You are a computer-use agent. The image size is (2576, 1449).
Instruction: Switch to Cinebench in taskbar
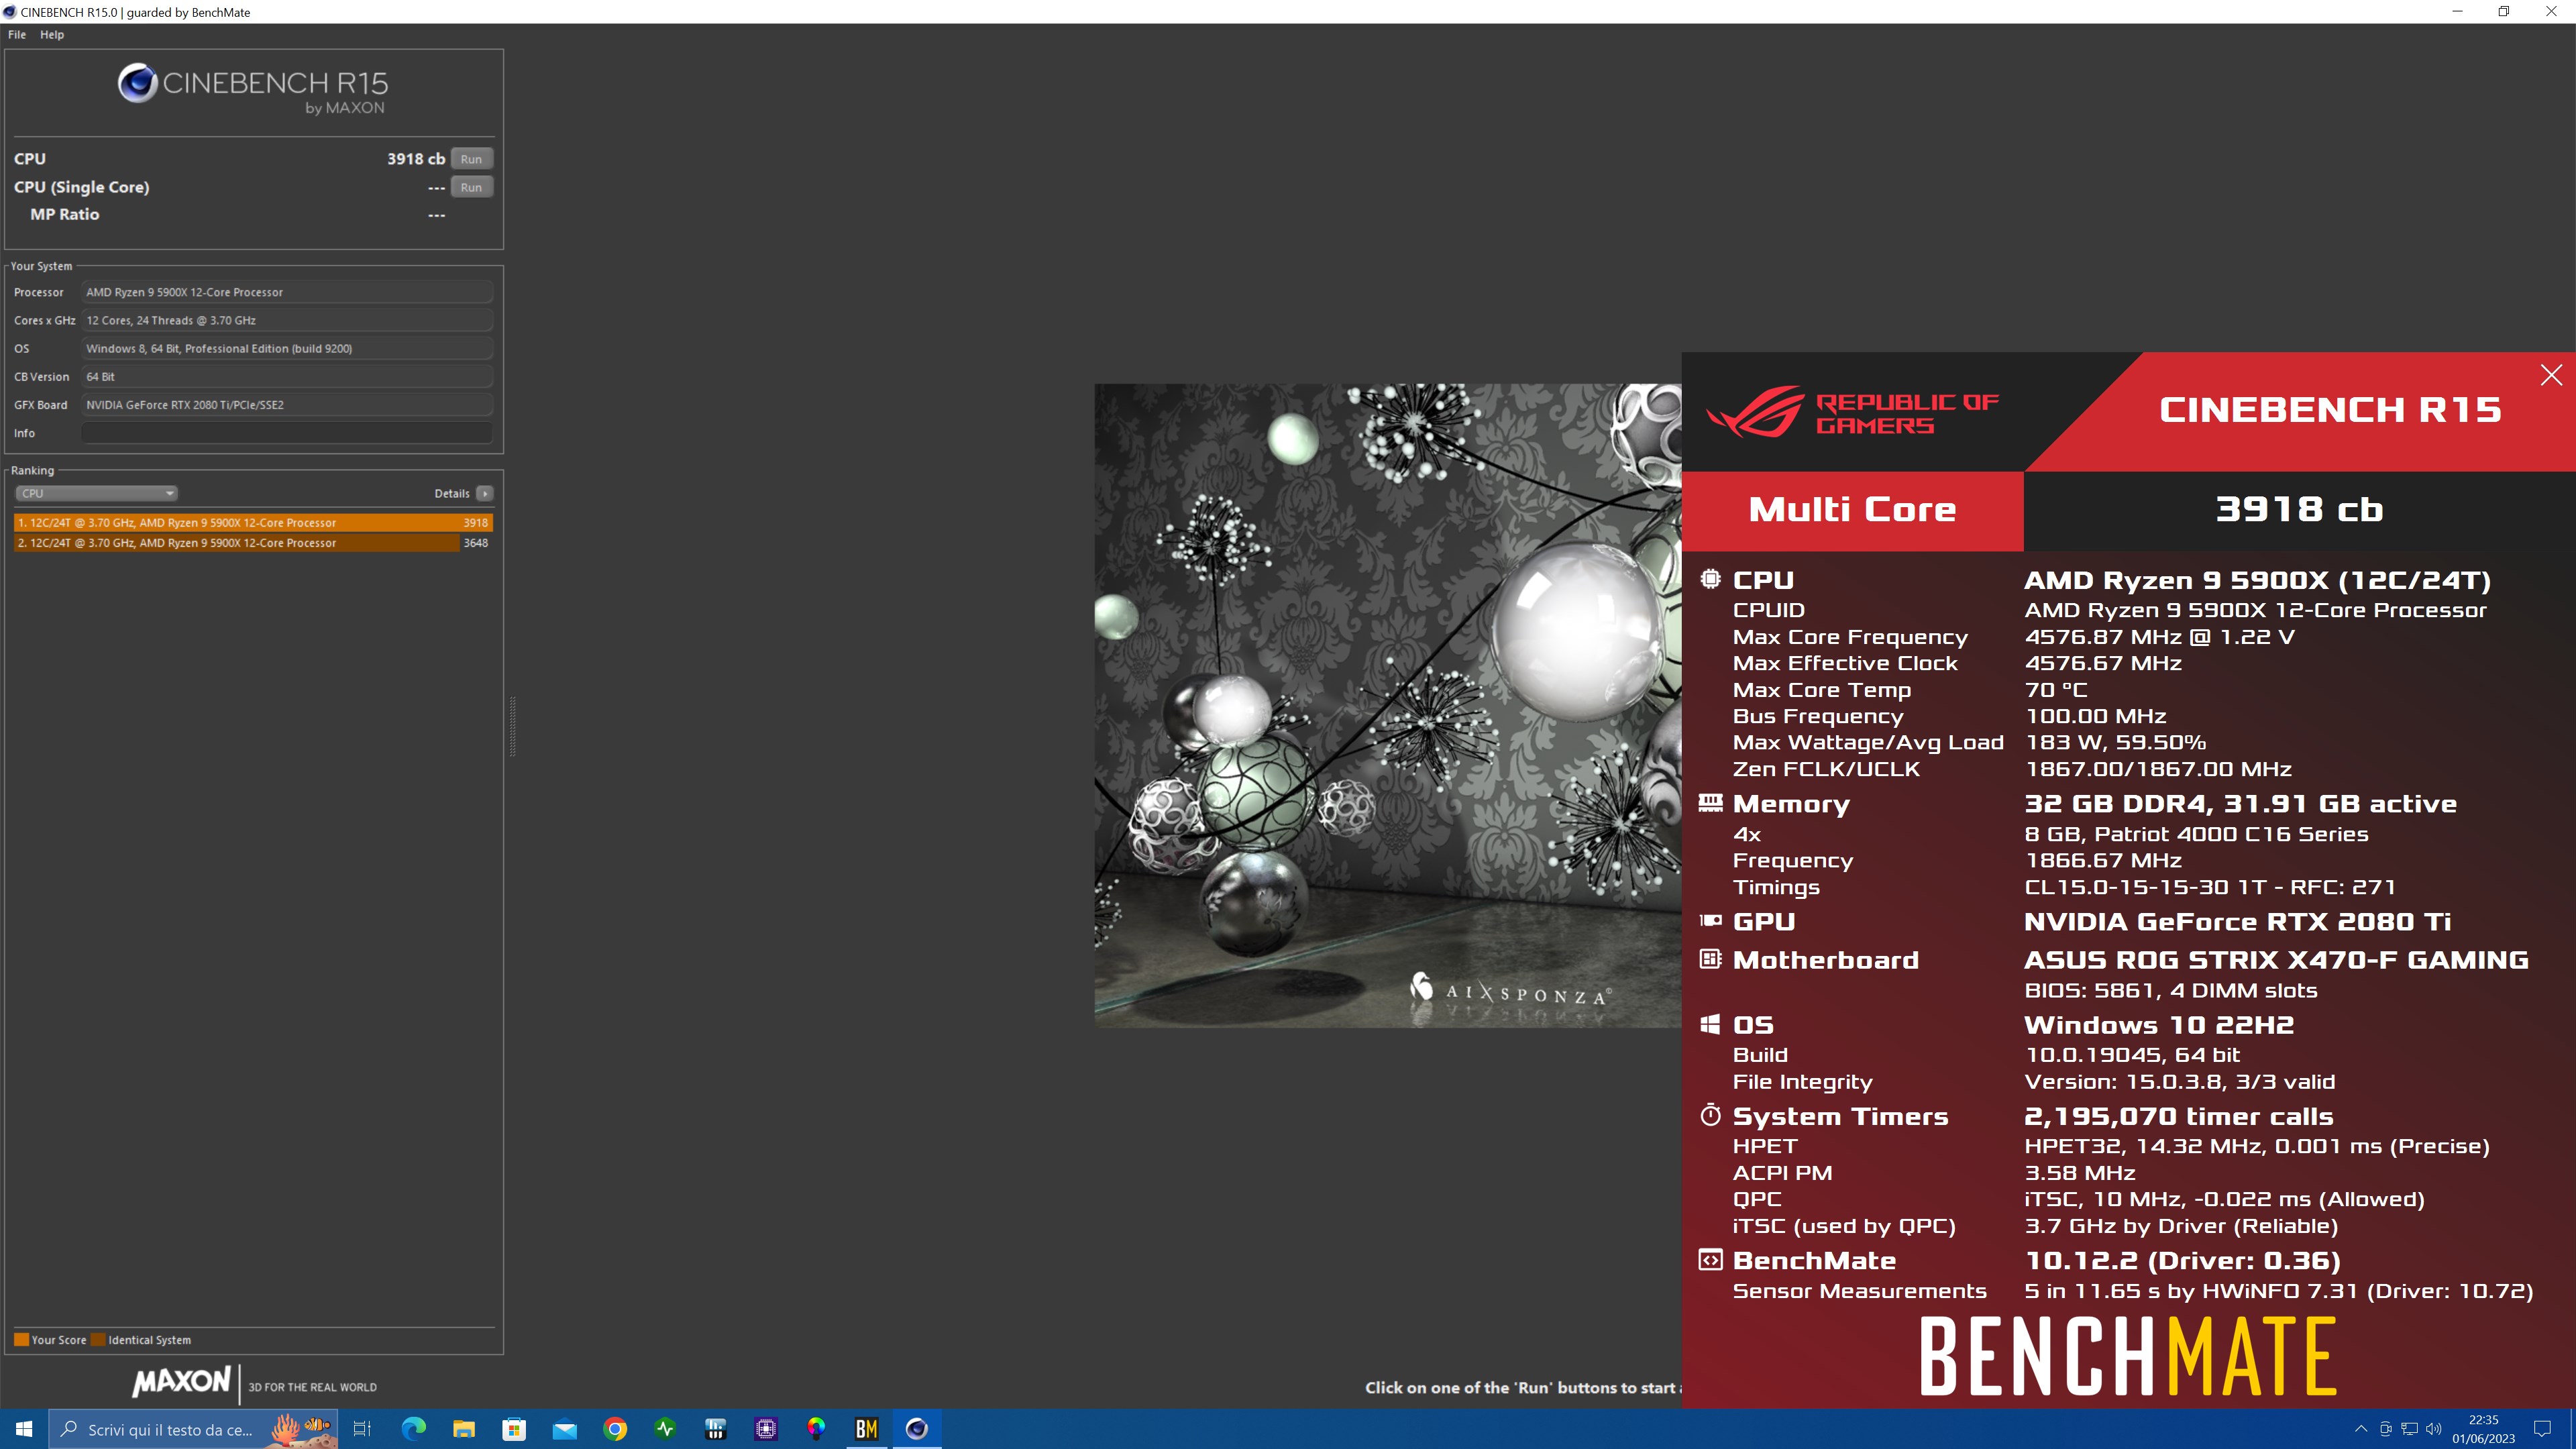[917, 1429]
